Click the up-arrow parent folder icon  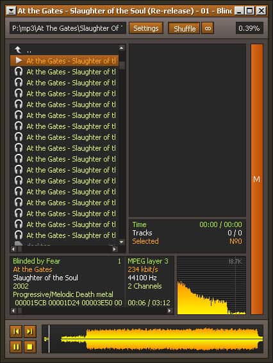pyautogui.click(x=18, y=50)
